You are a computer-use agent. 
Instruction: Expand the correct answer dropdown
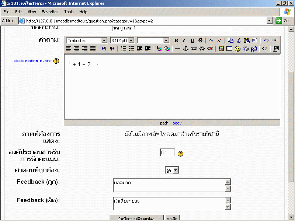[176, 170]
